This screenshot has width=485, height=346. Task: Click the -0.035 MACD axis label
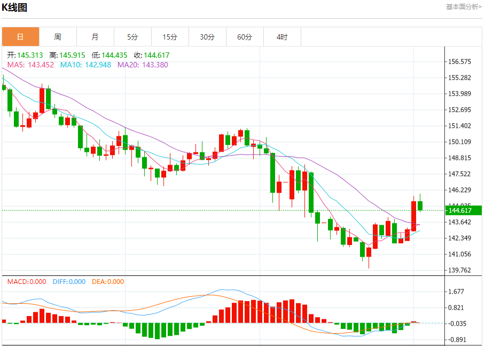pos(456,324)
